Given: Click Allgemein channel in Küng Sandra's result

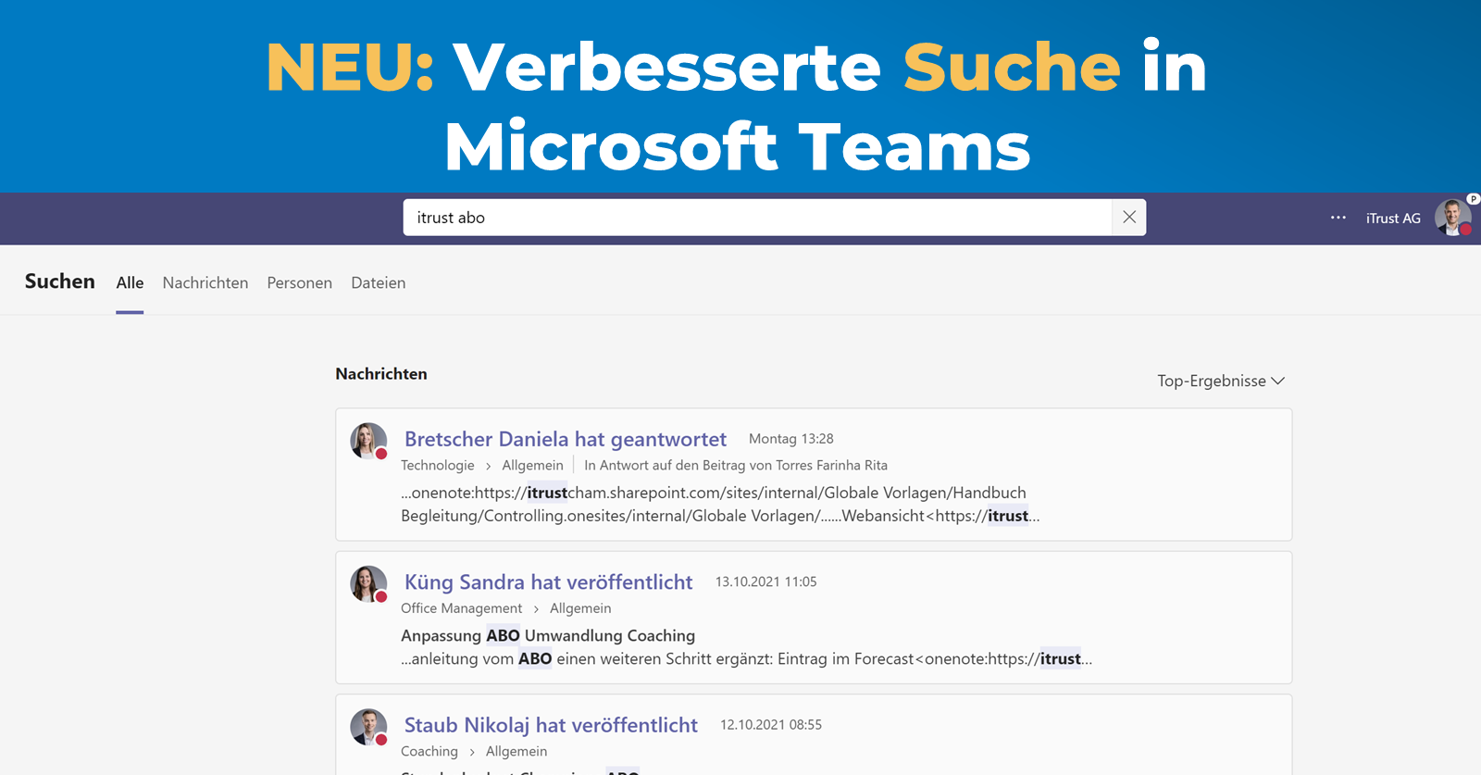Looking at the screenshot, I should coord(580,608).
